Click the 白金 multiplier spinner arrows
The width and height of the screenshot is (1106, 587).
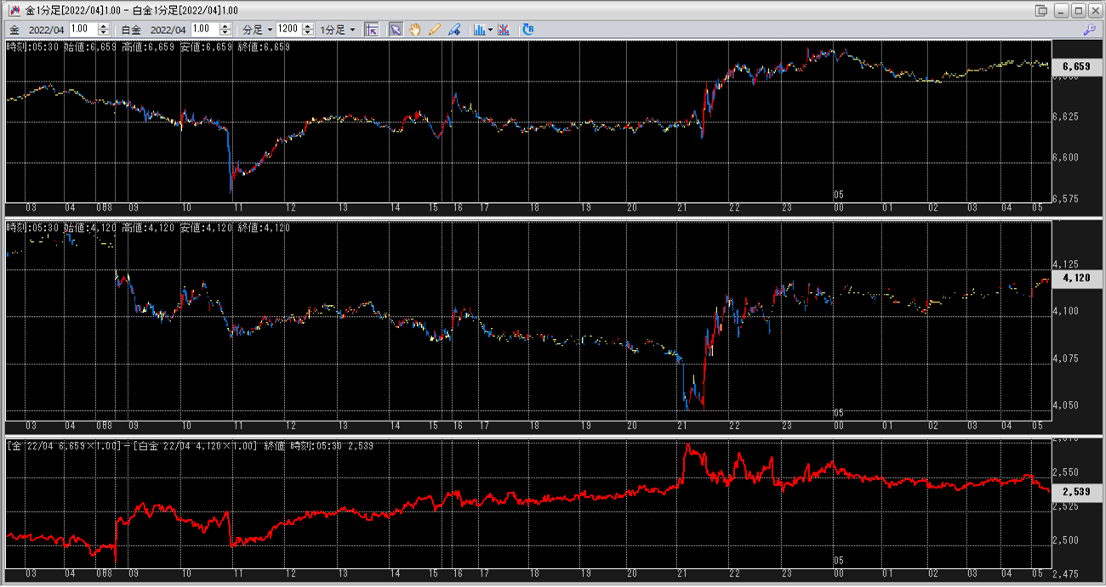(x=225, y=29)
